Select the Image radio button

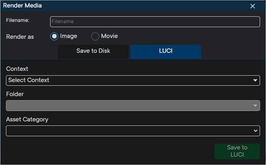click(54, 36)
